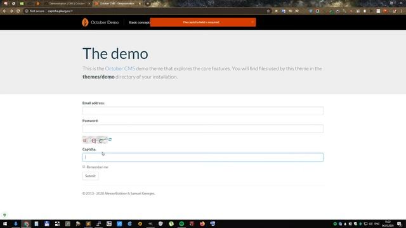Click the browser address bar URL

[x=60, y=11]
